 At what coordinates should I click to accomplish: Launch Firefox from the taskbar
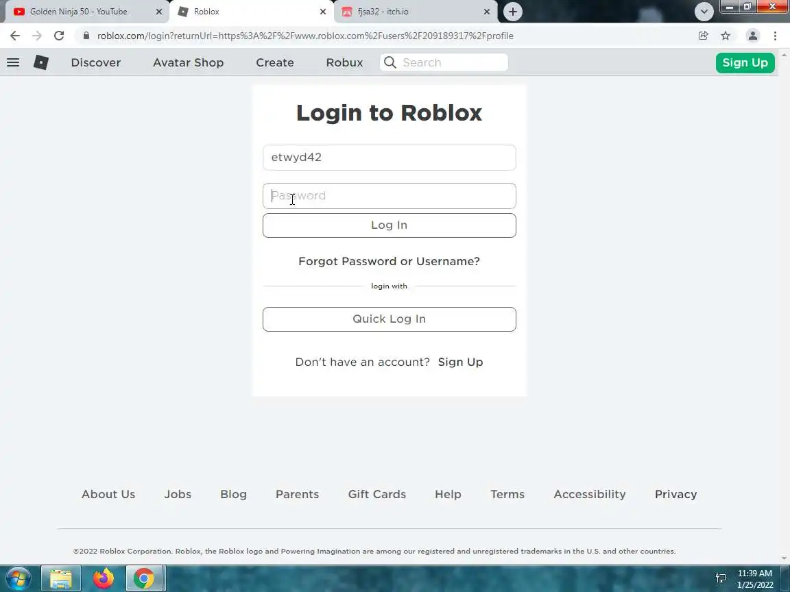coord(104,578)
